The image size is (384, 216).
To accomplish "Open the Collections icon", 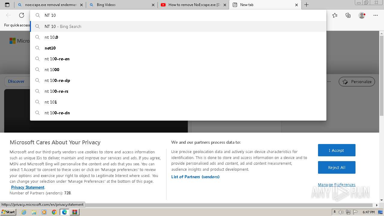I will (348, 15).
